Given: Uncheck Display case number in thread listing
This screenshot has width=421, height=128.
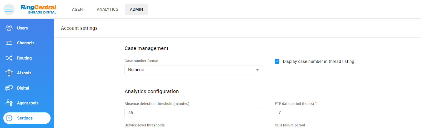Looking at the screenshot, I should (x=277, y=62).
